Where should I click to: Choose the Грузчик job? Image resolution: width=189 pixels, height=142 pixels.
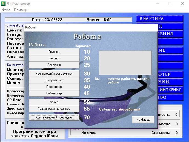54,52
